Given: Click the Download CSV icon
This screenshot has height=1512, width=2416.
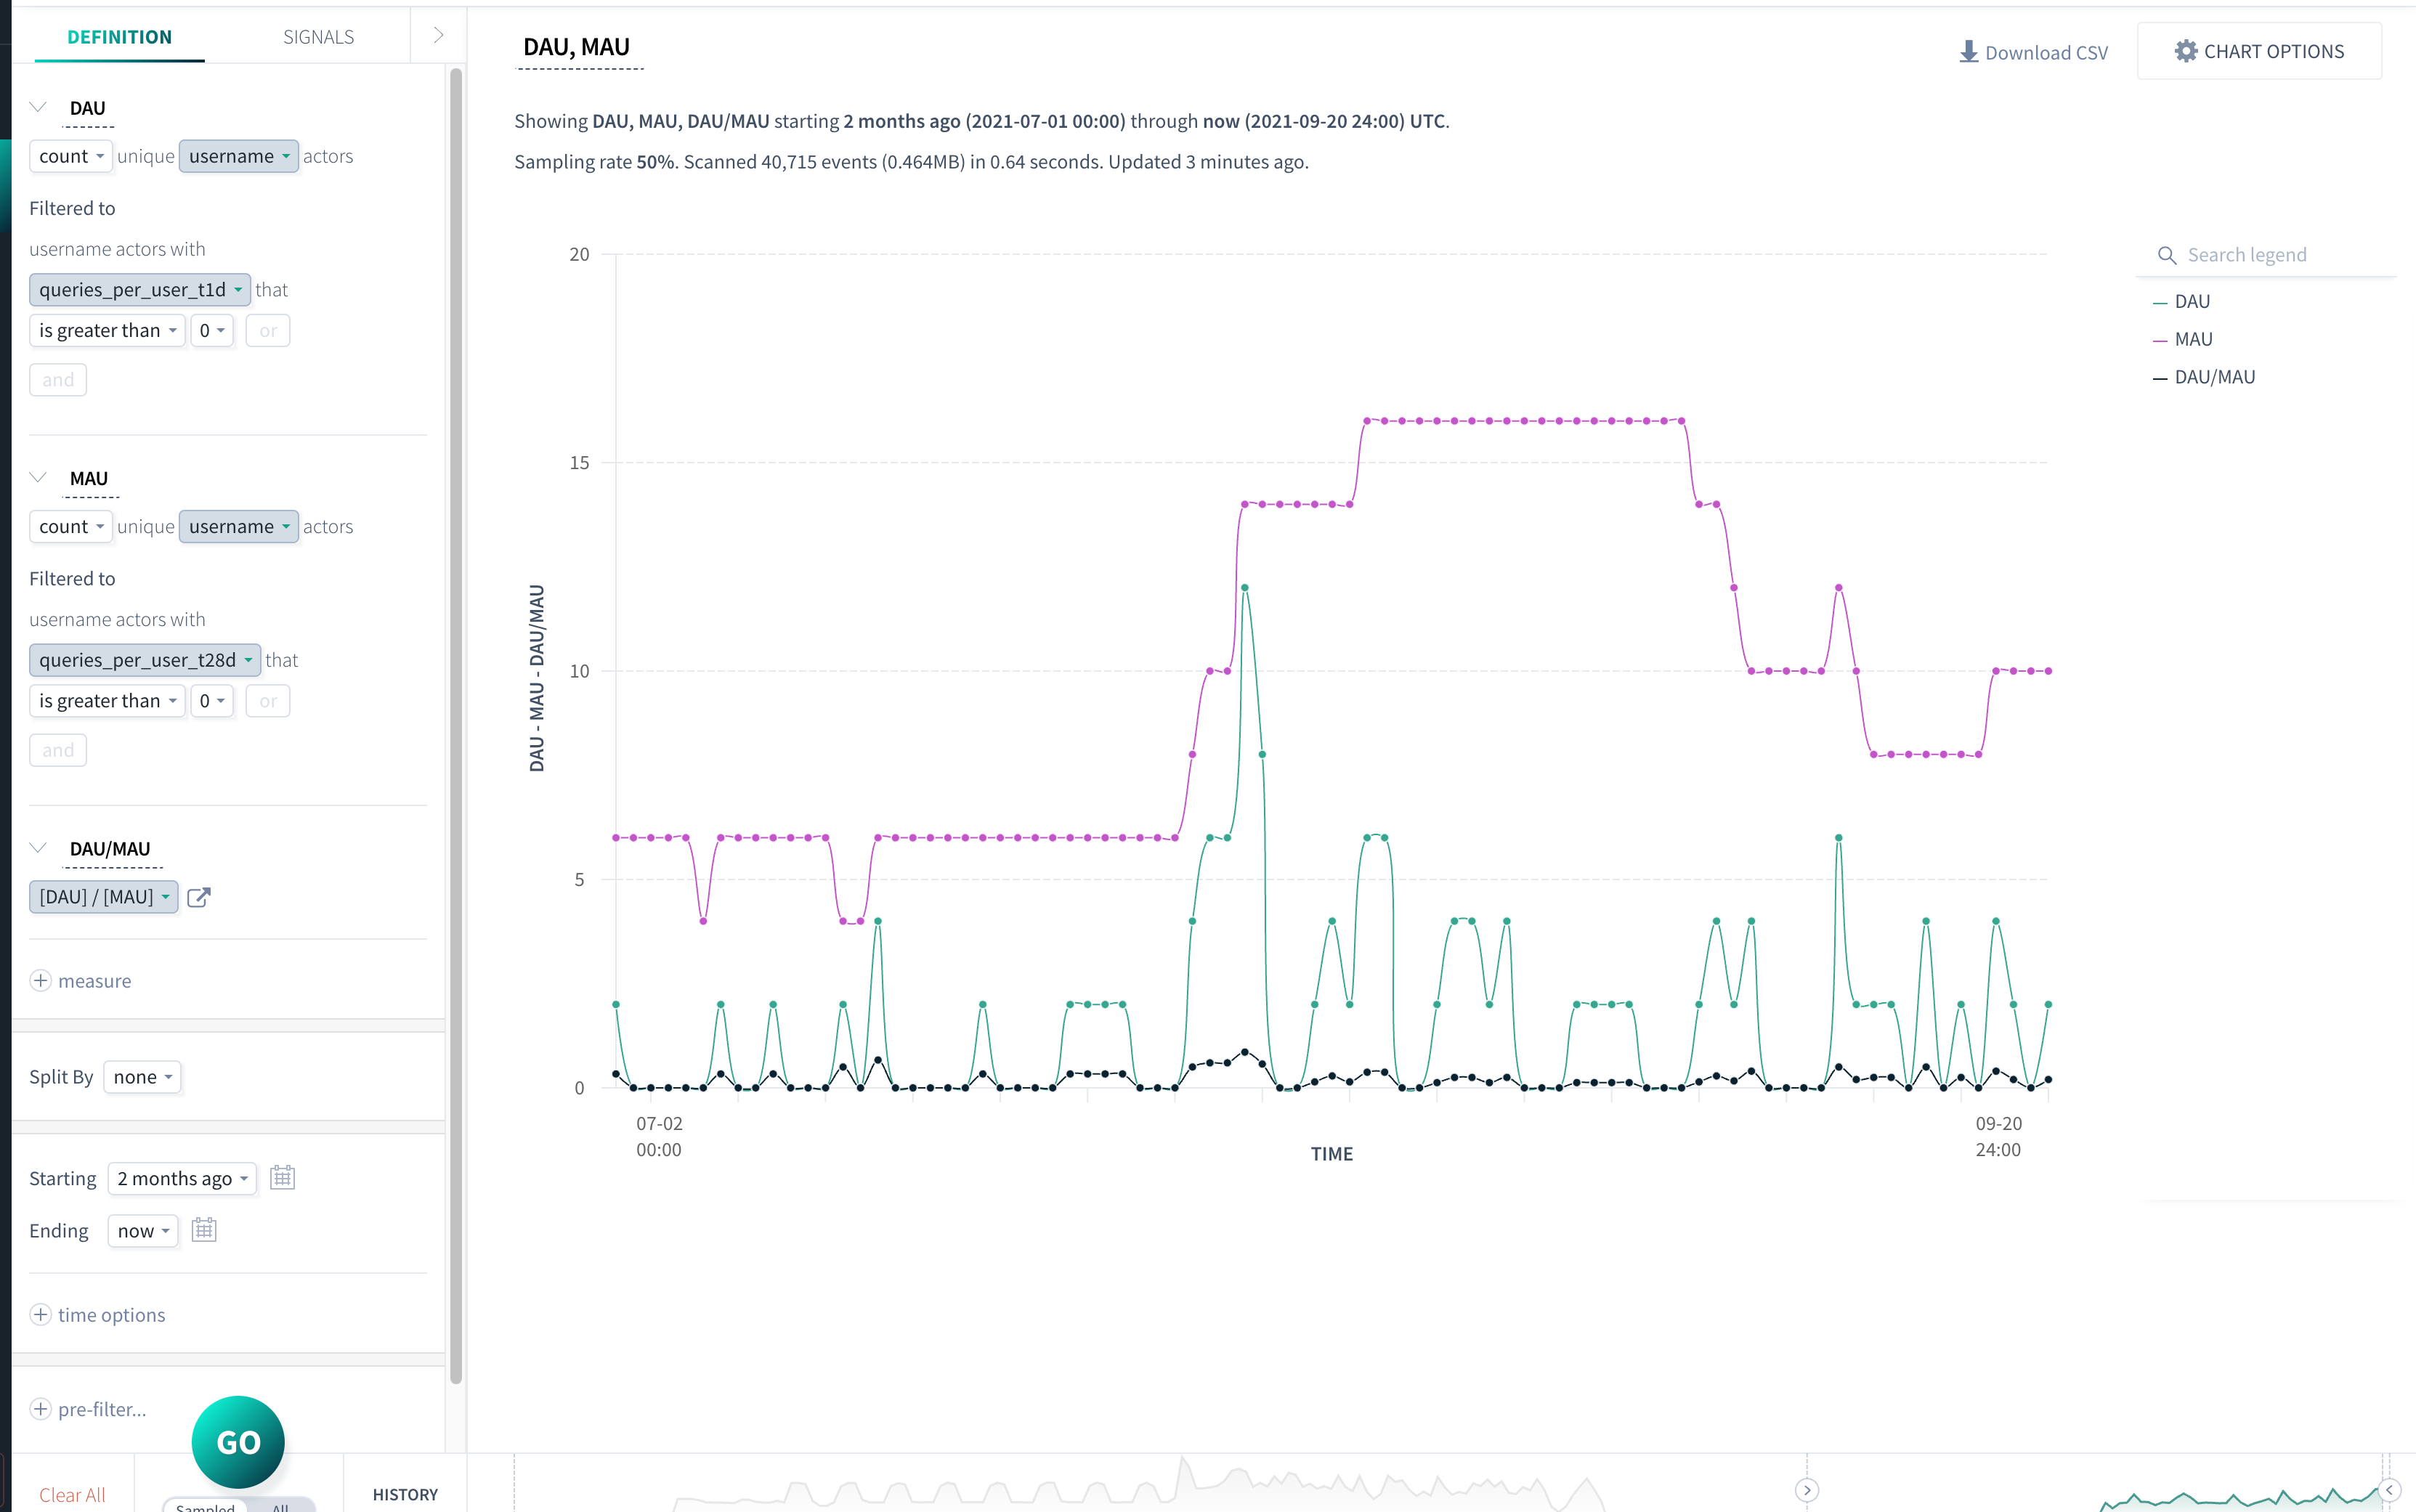Looking at the screenshot, I should [x=1968, y=52].
